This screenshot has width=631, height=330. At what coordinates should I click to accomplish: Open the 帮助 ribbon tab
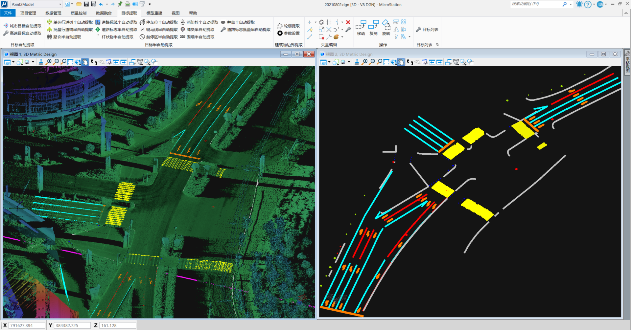pos(193,13)
